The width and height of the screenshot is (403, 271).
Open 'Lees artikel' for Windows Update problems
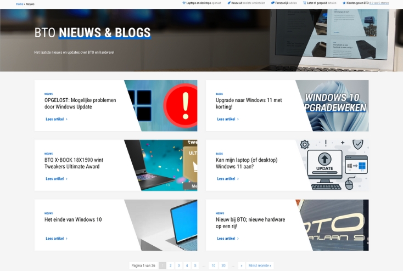click(x=55, y=119)
